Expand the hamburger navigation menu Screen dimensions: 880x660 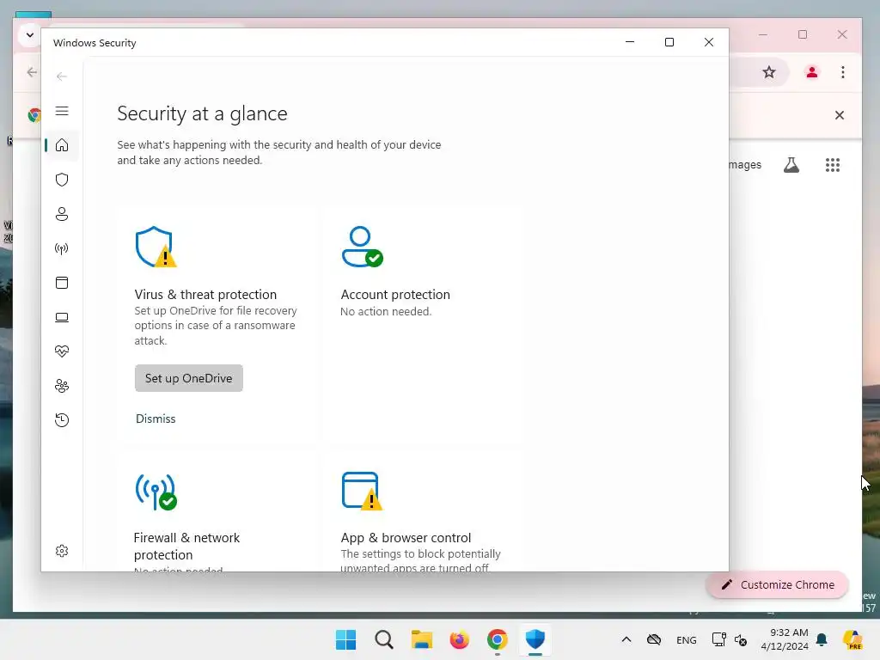pos(62,111)
